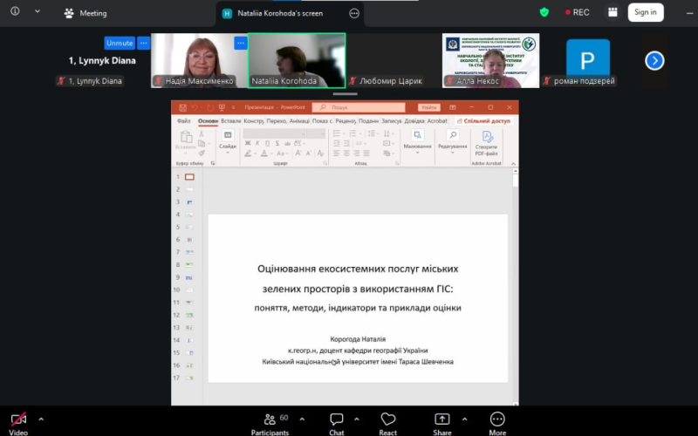The width and height of the screenshot is (698, 436).
Task: Click the Створити PDF-файл icon
Action: (x=486, y=143)
